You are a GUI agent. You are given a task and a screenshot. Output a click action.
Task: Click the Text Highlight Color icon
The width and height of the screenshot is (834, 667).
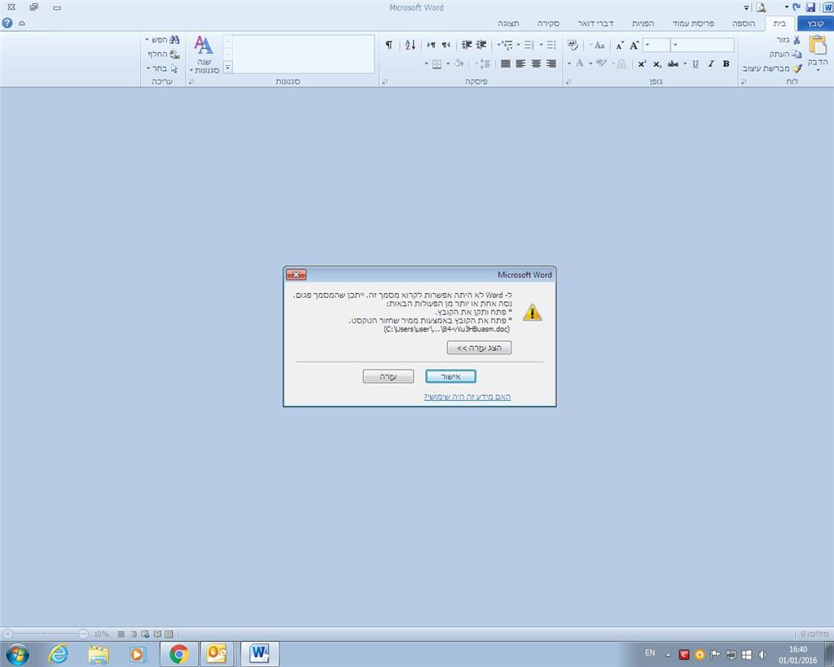601,64
